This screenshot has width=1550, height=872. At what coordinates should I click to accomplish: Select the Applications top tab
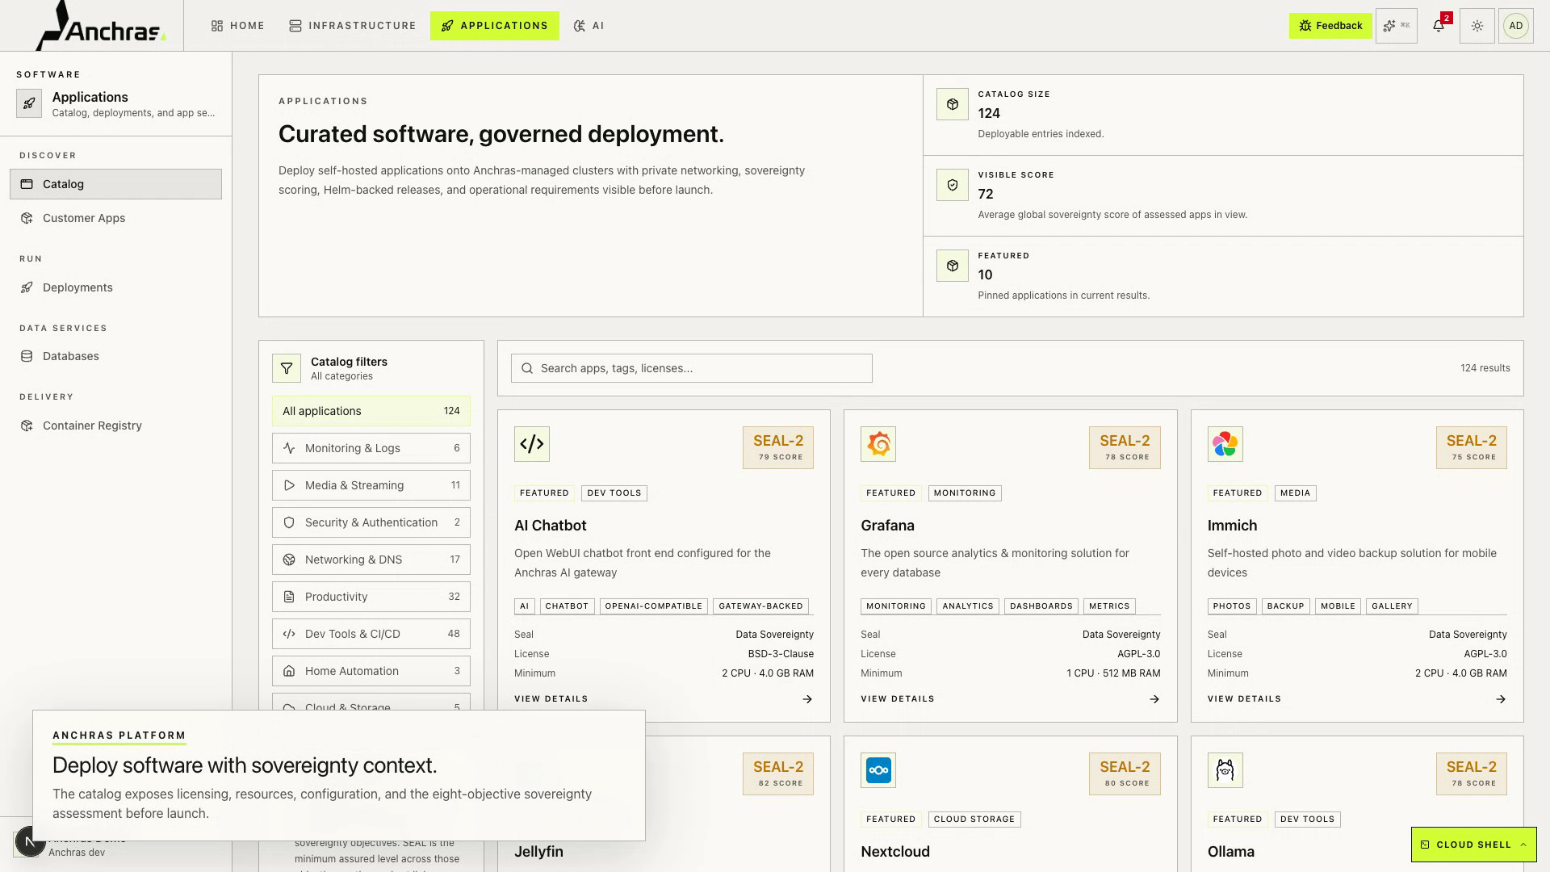(495, 26)
